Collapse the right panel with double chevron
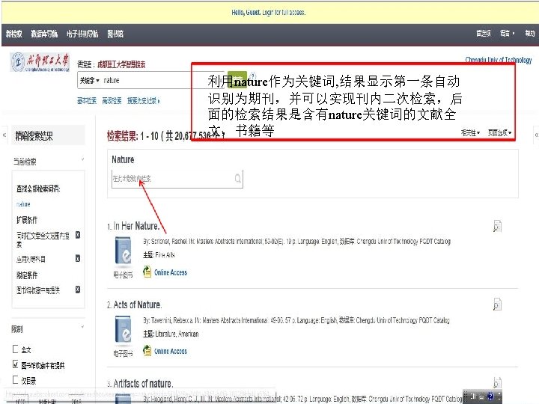Screen dimensions: 539x404 (x=536, y=135)
